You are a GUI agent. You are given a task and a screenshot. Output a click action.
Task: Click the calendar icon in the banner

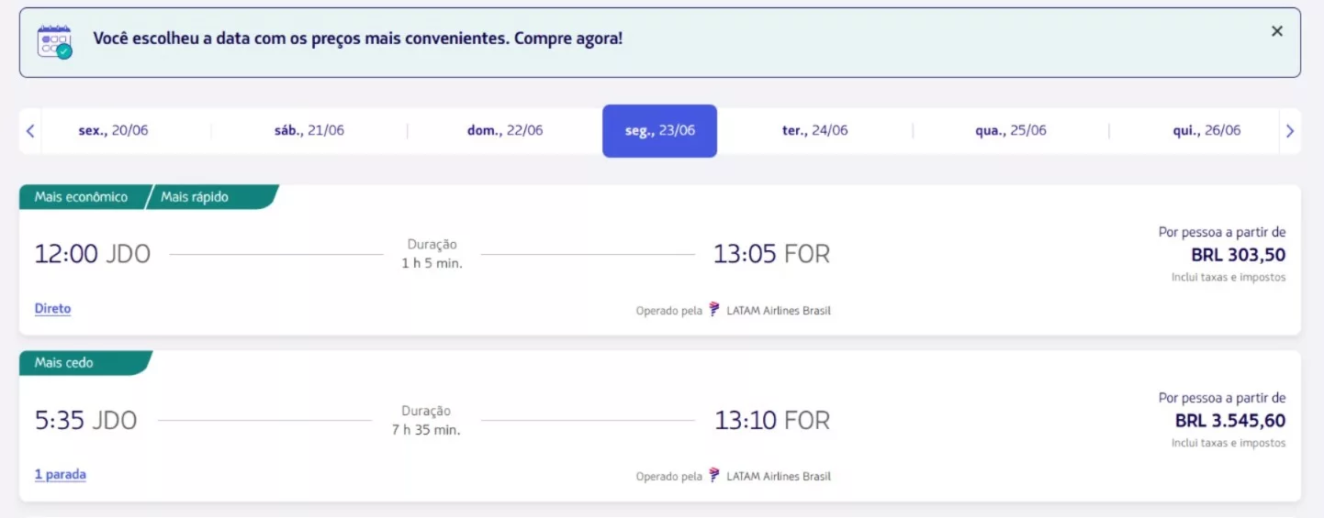click(54, 42)
